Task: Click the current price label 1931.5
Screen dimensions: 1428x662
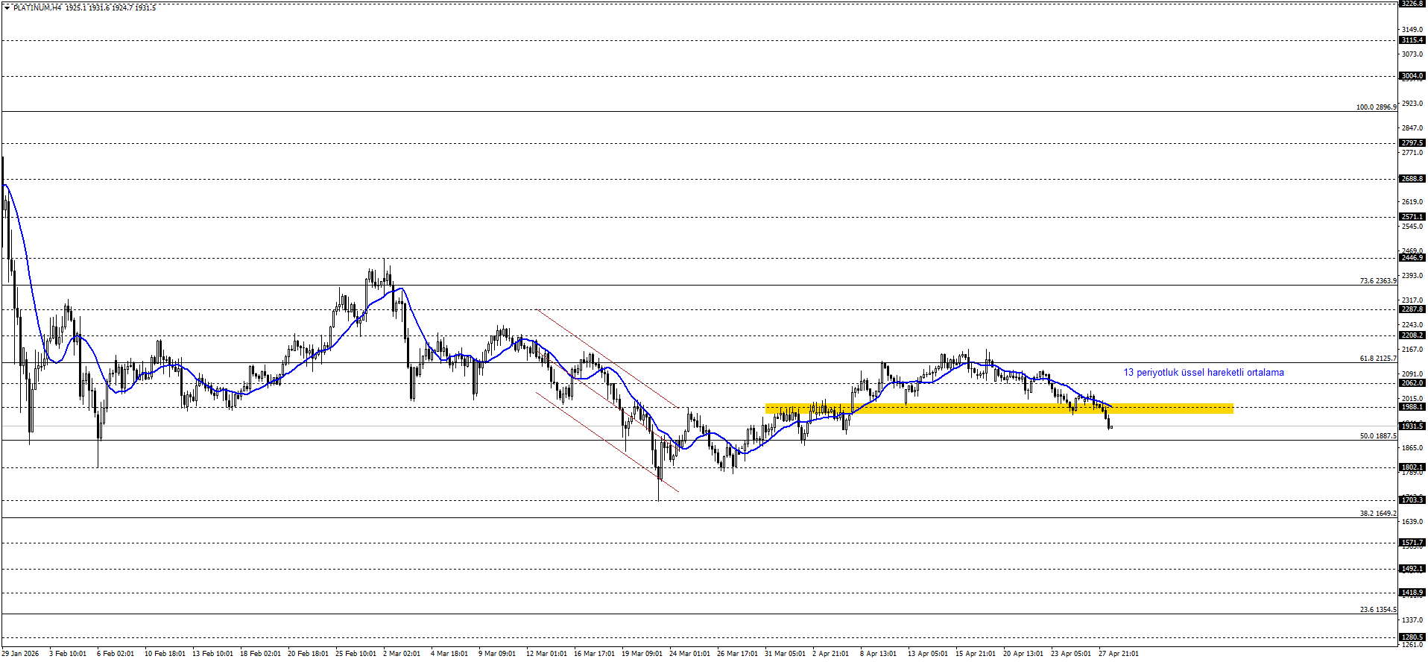Action: [x=1412, y=426]
